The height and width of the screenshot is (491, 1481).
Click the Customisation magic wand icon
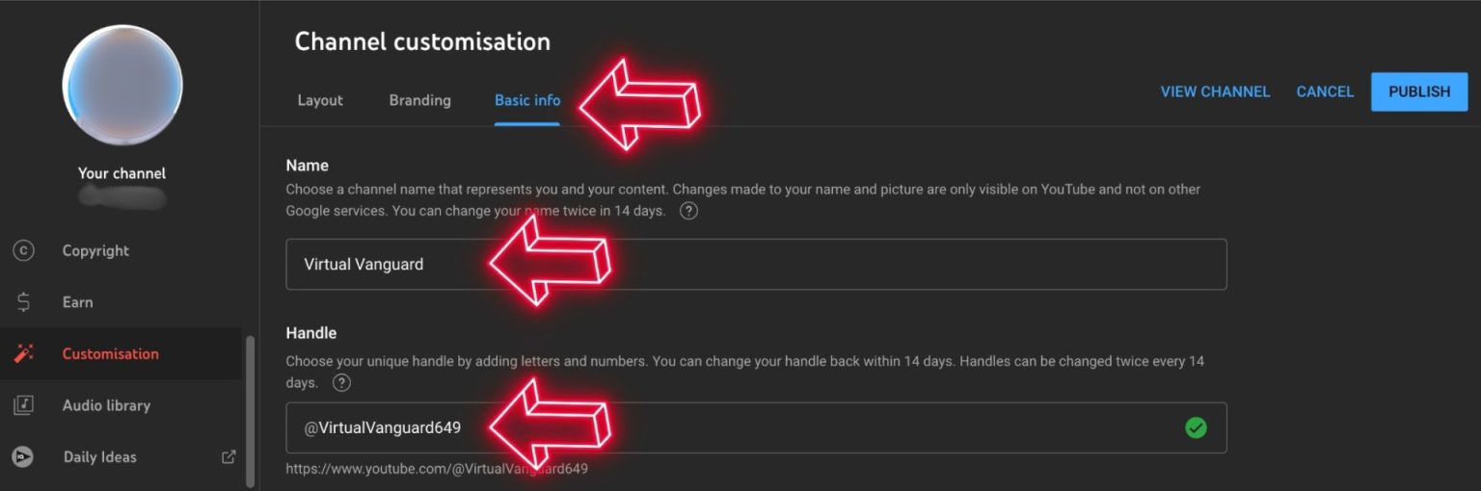pos(23,353)
